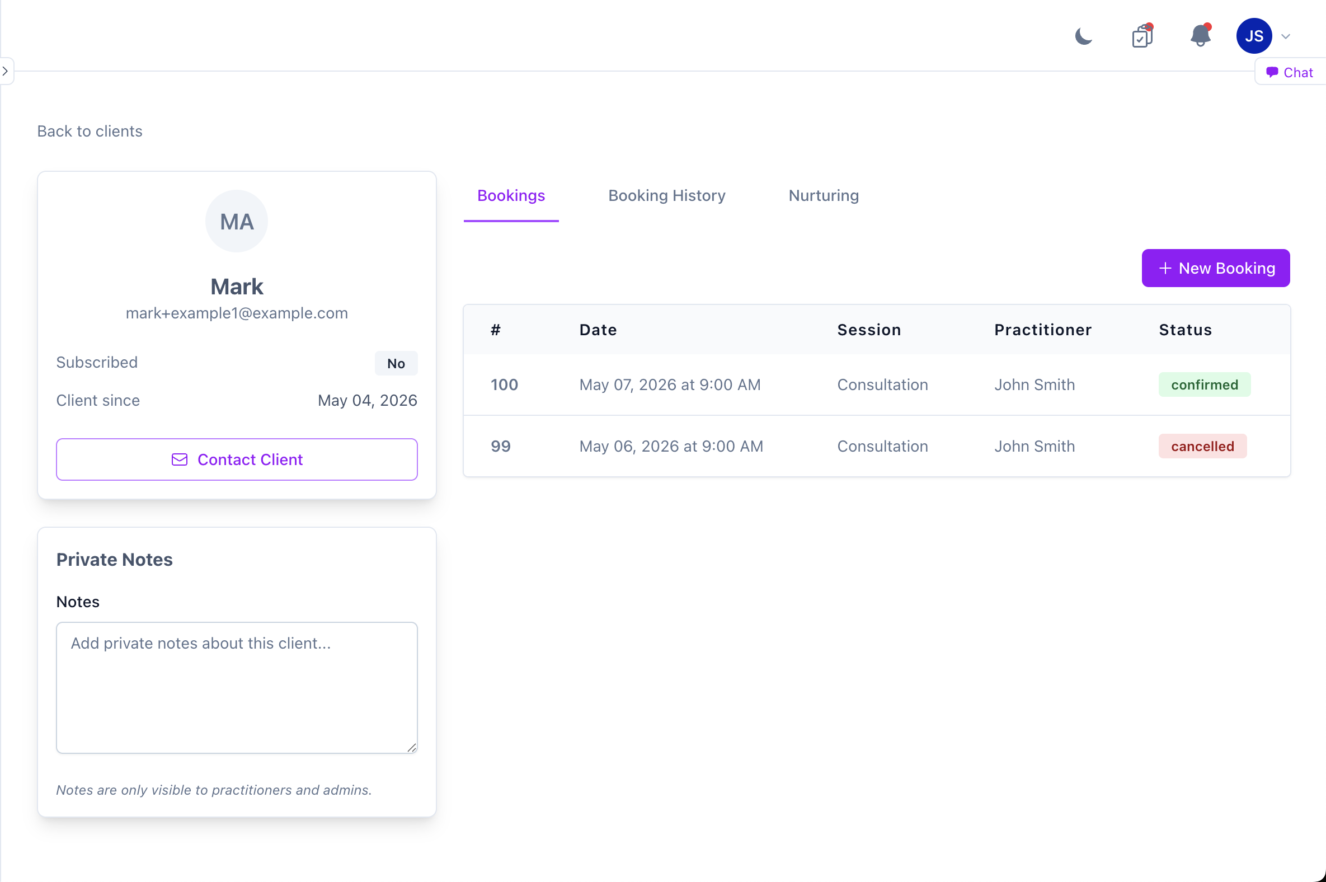Select the Bookings tab

click(511, 196)
